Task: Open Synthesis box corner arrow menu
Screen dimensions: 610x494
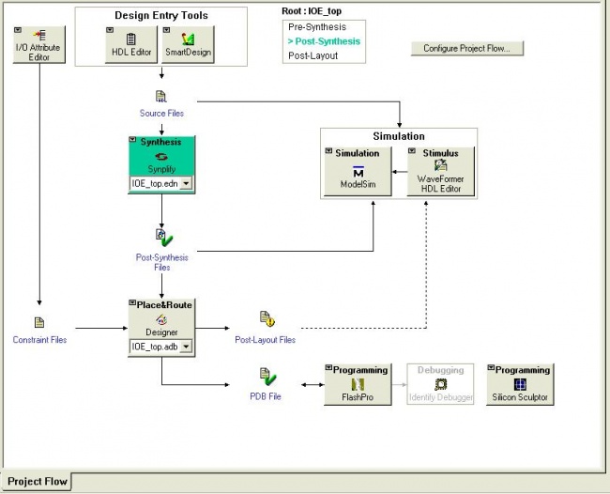Action: 132,139
